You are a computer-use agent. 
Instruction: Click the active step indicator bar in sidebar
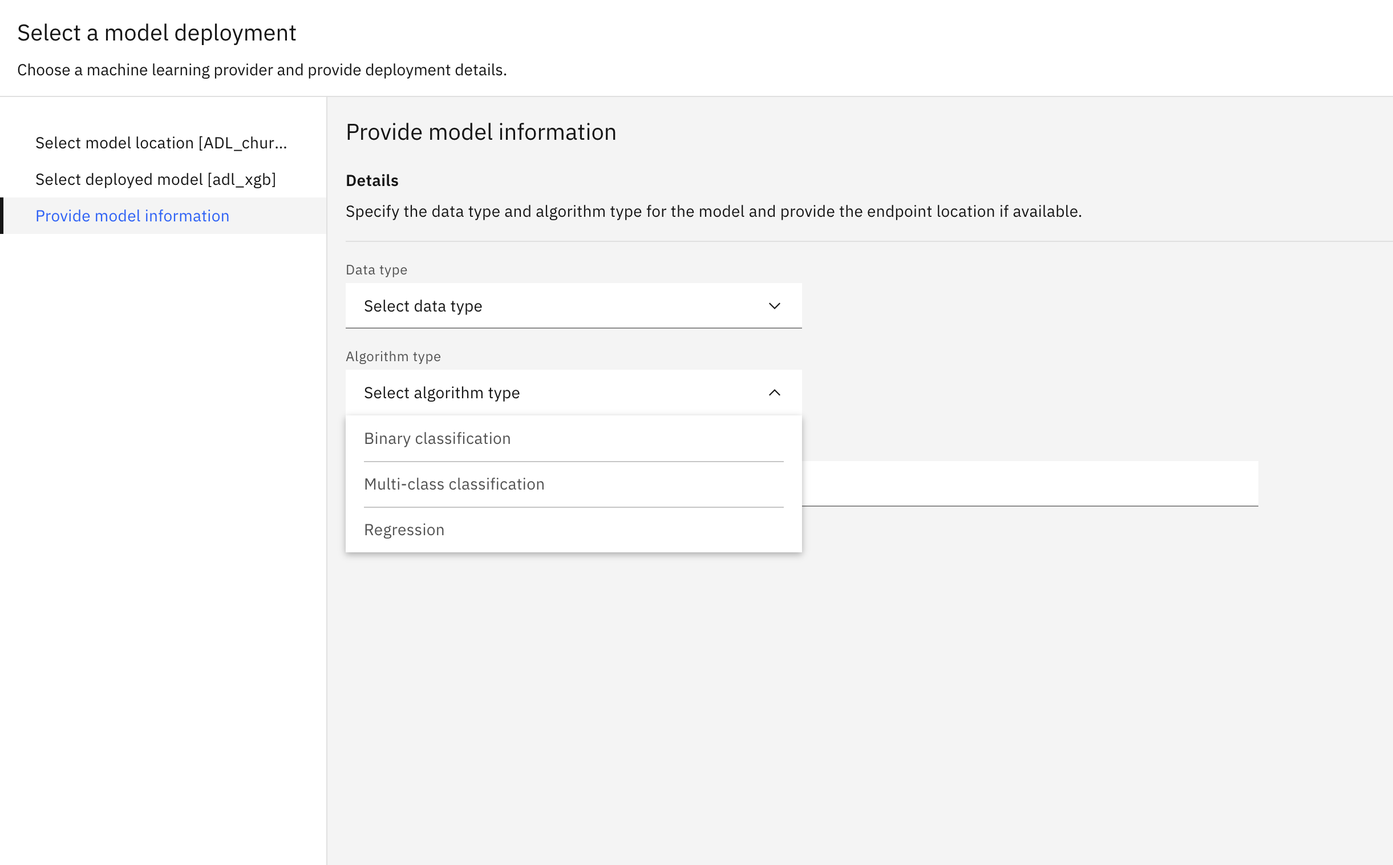[x=2, y=216]
